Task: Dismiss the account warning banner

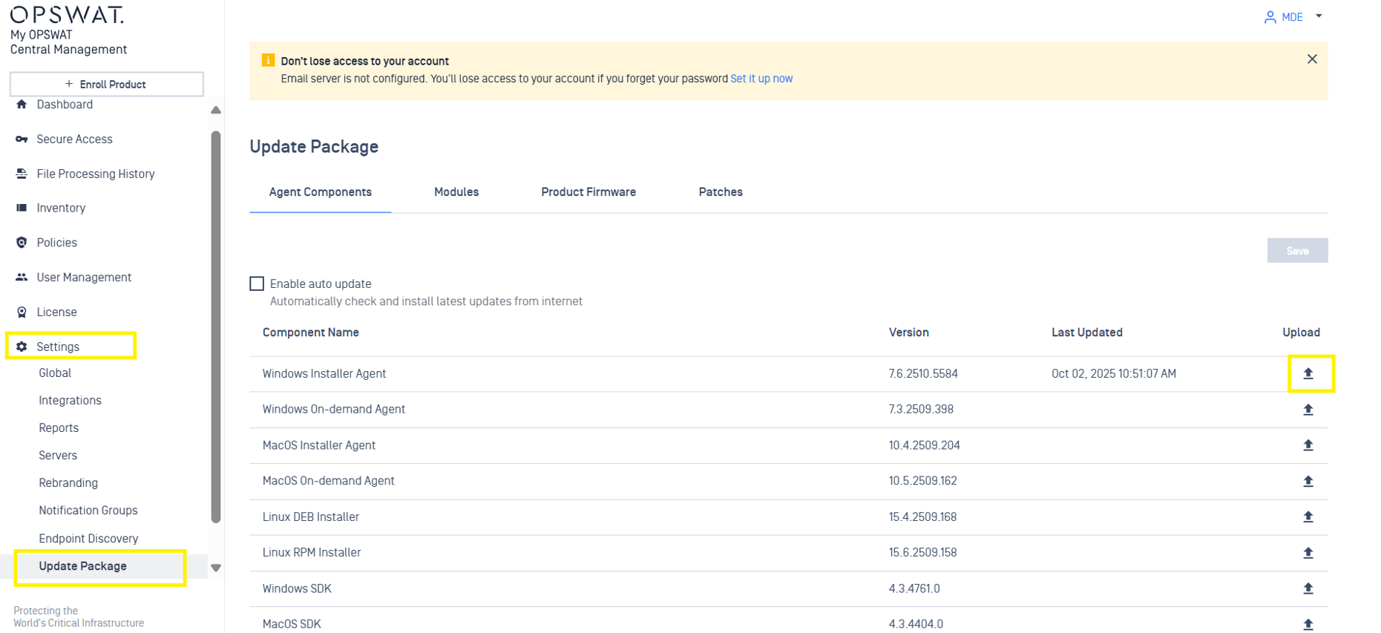Action: pyautogui.click(x=1311, y=59)
